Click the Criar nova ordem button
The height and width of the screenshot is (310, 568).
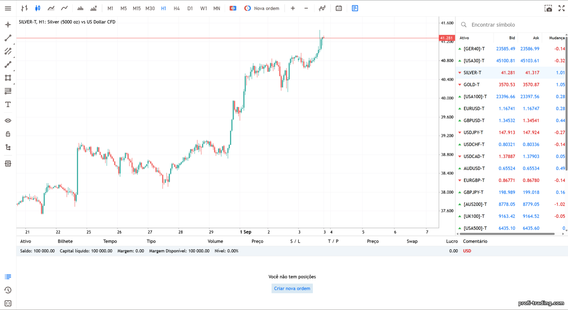[292, 288]
